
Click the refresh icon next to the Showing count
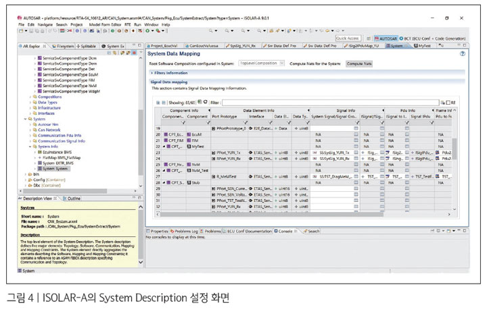[x=206, y=102]
